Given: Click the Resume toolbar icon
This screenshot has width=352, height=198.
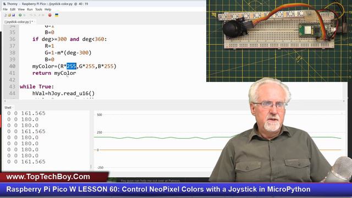Looking at the screenshot, I should (x=43, y=15).
